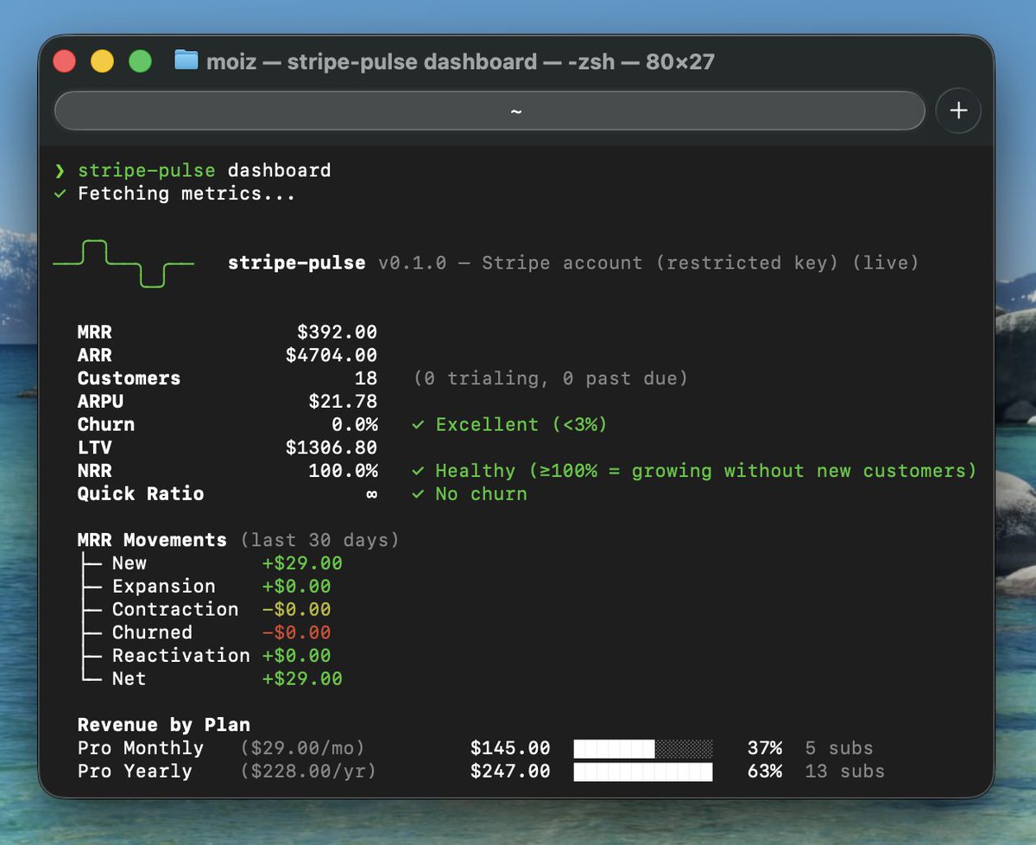The image size is (1036, 845).
Task: Click the 'Quick Ratio' metric label
Action: click(x=141, y=494)
